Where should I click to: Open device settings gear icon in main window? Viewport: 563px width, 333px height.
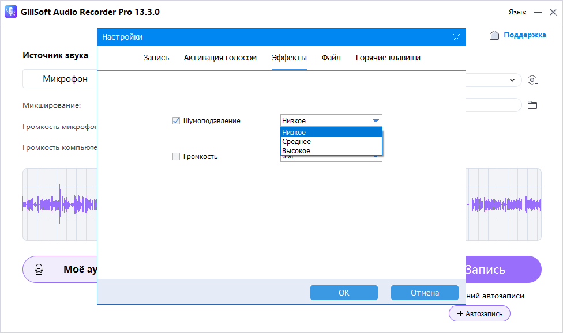tap(532, 80)
